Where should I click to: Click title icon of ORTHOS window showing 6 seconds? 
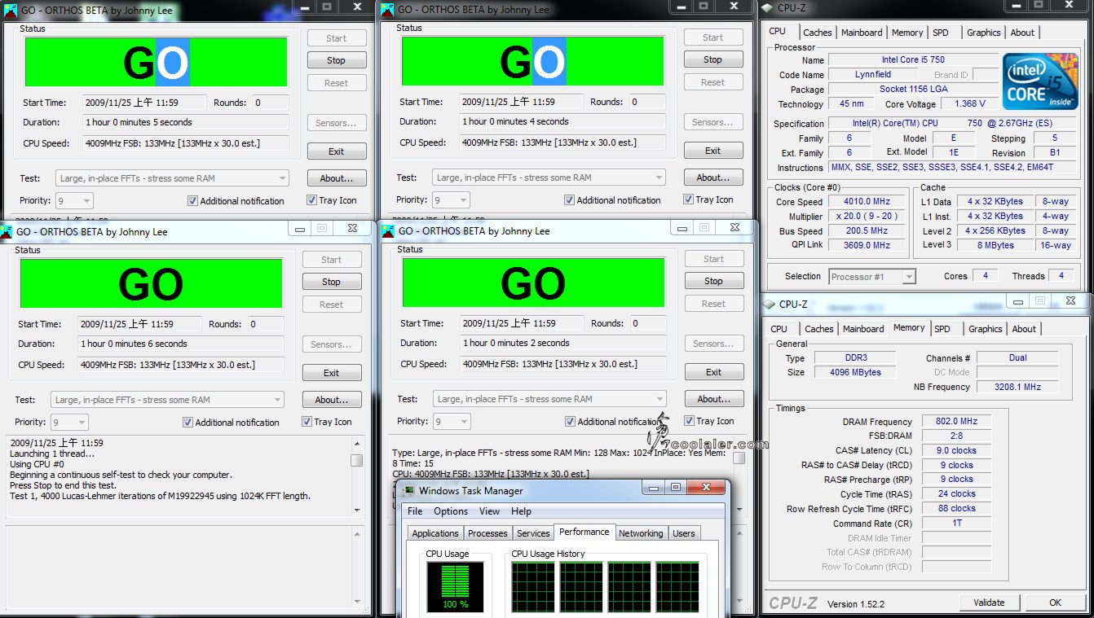pos(7,231)
